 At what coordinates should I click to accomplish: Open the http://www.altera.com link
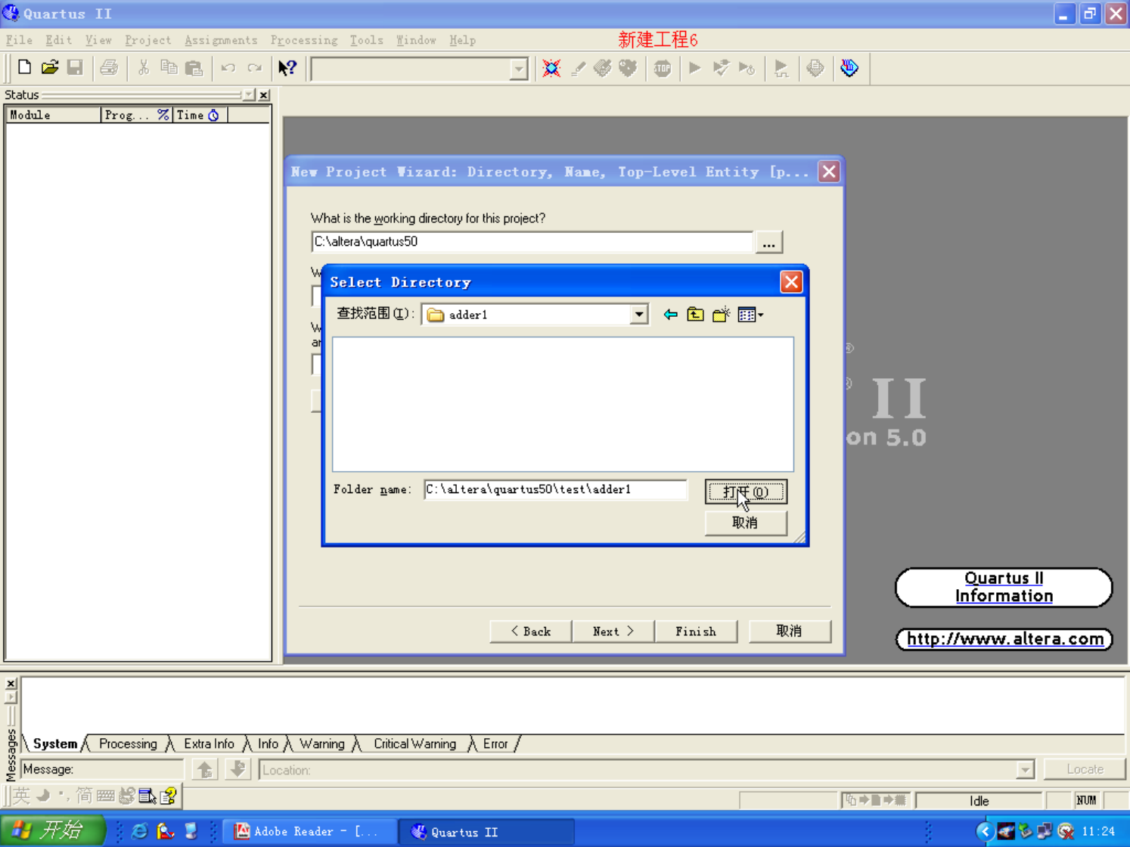click(x=1004, y=639)
